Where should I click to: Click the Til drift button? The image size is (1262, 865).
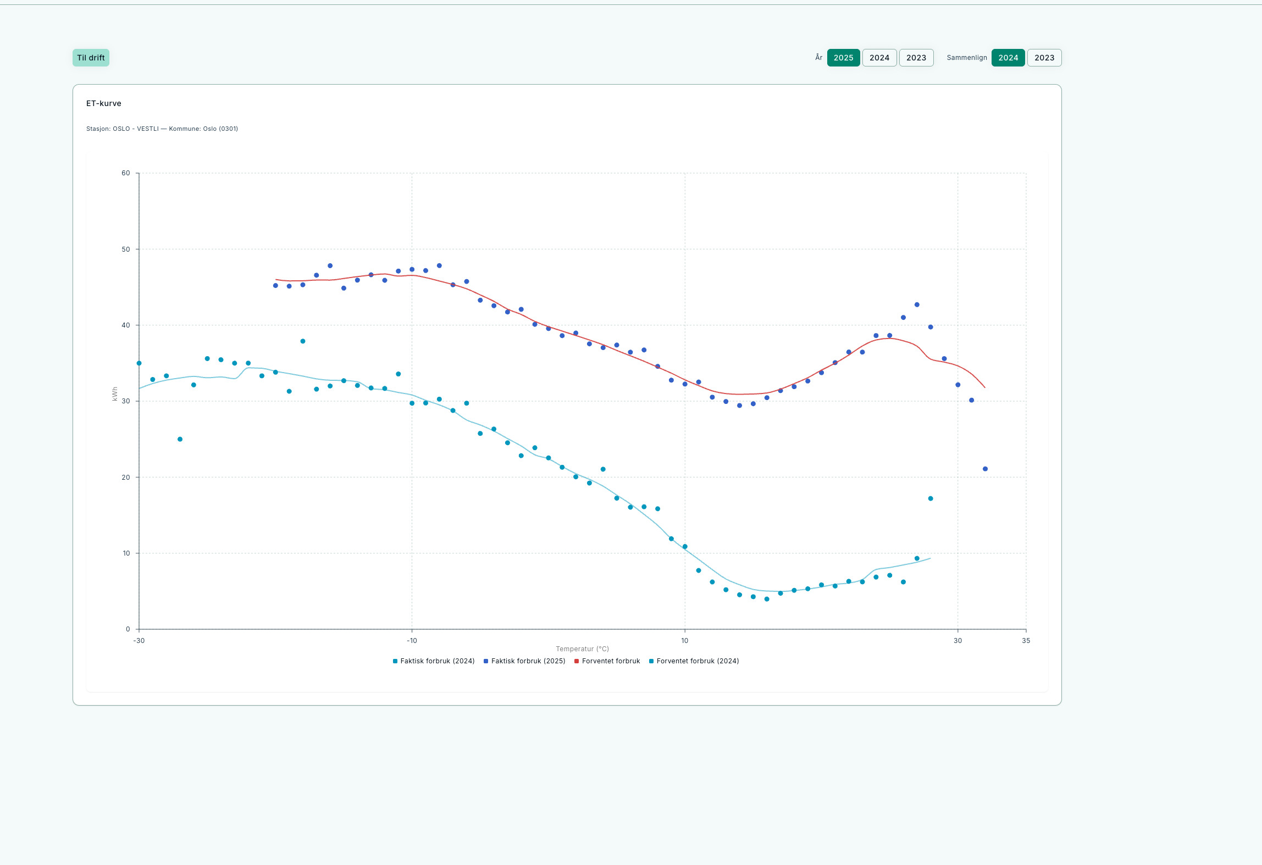tap(91, 58)
